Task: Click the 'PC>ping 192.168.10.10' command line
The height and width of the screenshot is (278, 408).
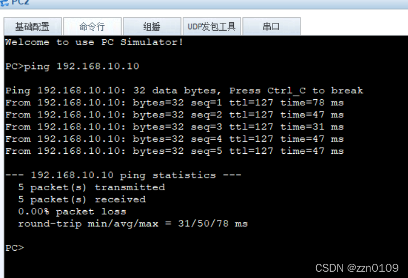Action: [x=72, y=66]
